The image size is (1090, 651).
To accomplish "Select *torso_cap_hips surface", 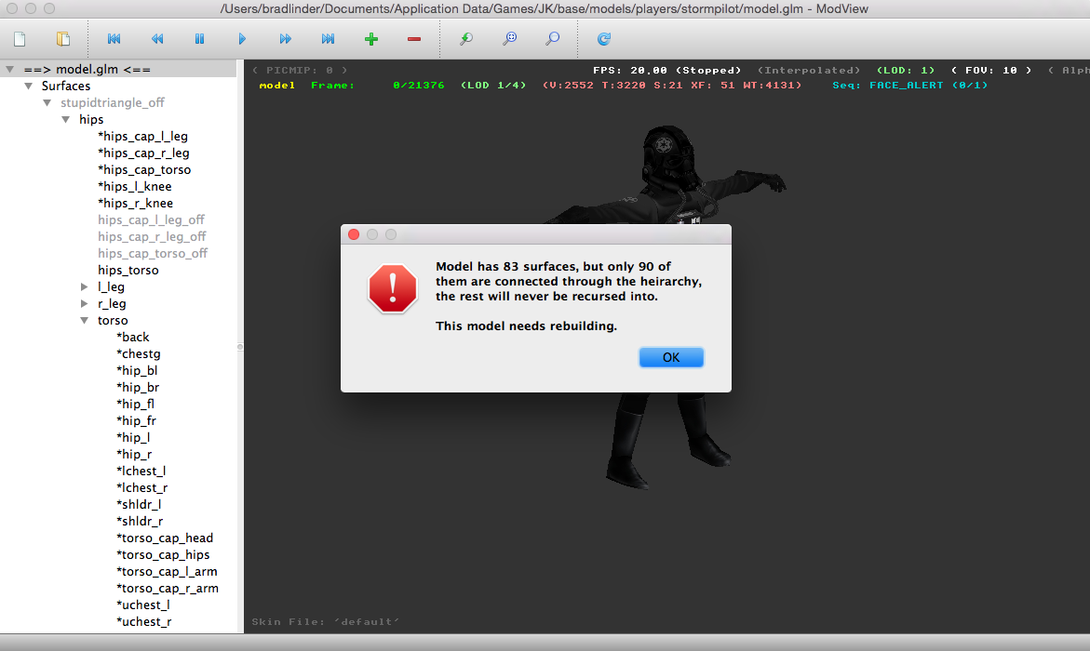I will [x=163, y=554].
